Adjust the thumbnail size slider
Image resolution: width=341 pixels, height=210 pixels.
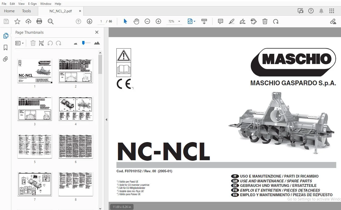(x=86, y=43)
